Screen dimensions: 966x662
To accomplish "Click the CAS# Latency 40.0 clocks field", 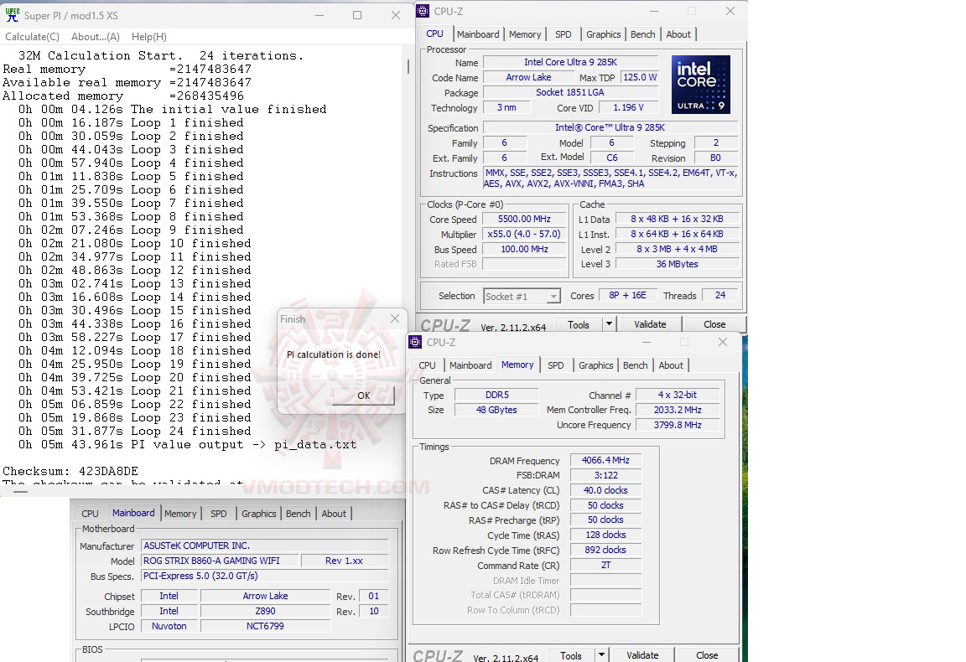I will click(x=605, y=491).
